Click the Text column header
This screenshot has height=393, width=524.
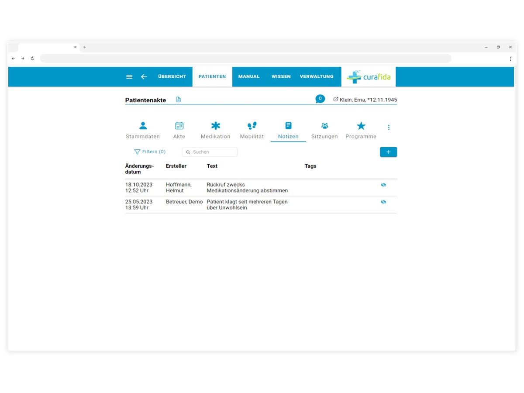(212, 166)
